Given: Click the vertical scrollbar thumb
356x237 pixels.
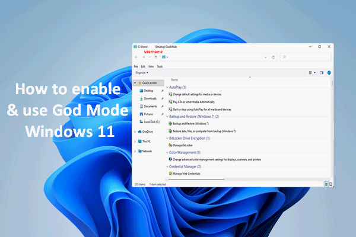Looking at the screenshot, I should pos(332,83).
